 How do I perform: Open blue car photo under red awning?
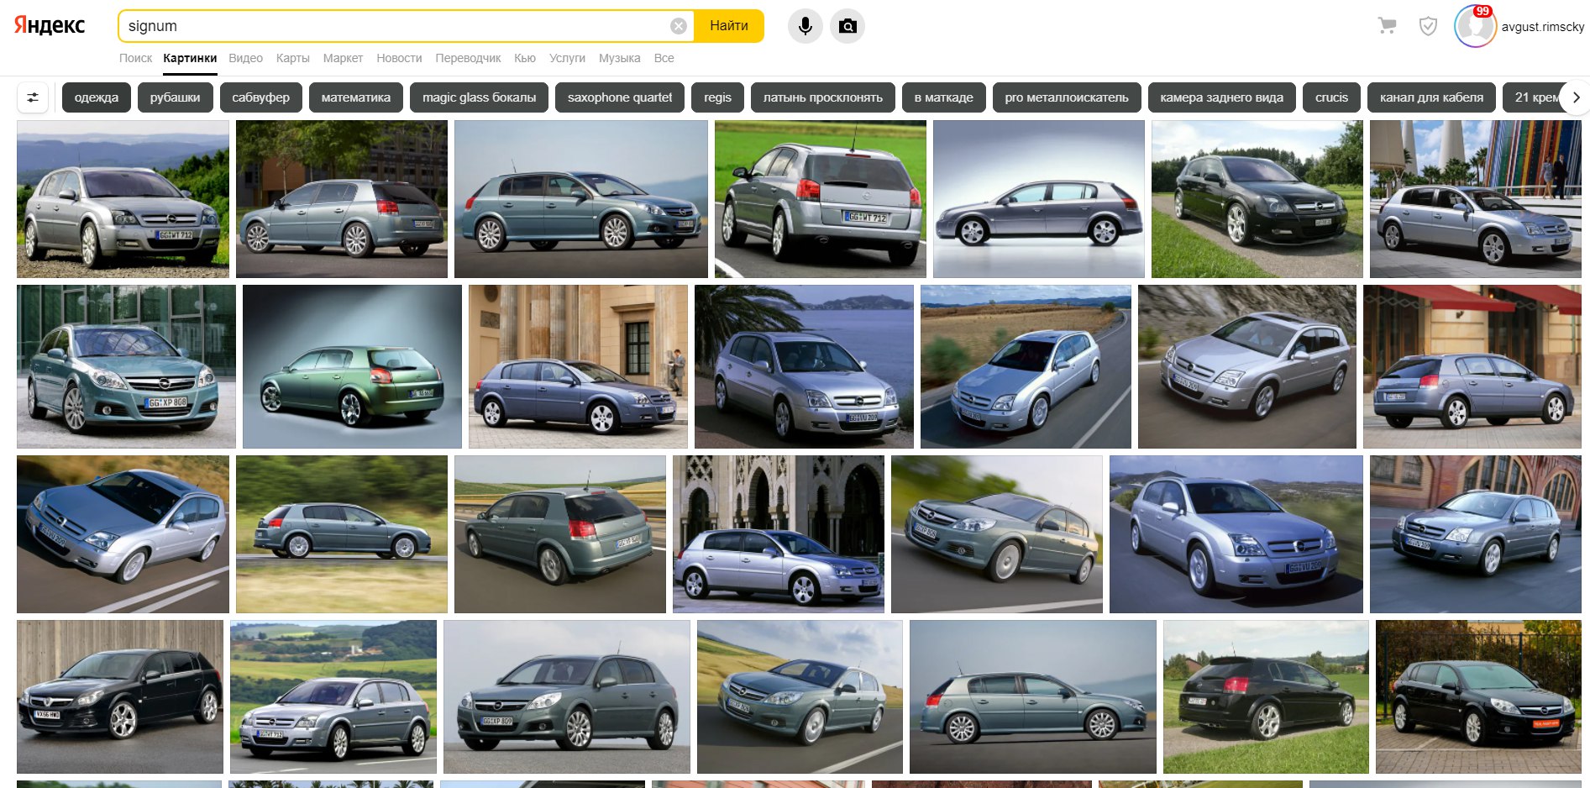click(x=1472, y=366)
